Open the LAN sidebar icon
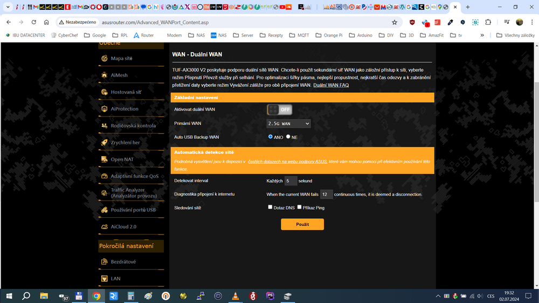The height and width of the screenshot is (303, 539). (x=104, y=279)
